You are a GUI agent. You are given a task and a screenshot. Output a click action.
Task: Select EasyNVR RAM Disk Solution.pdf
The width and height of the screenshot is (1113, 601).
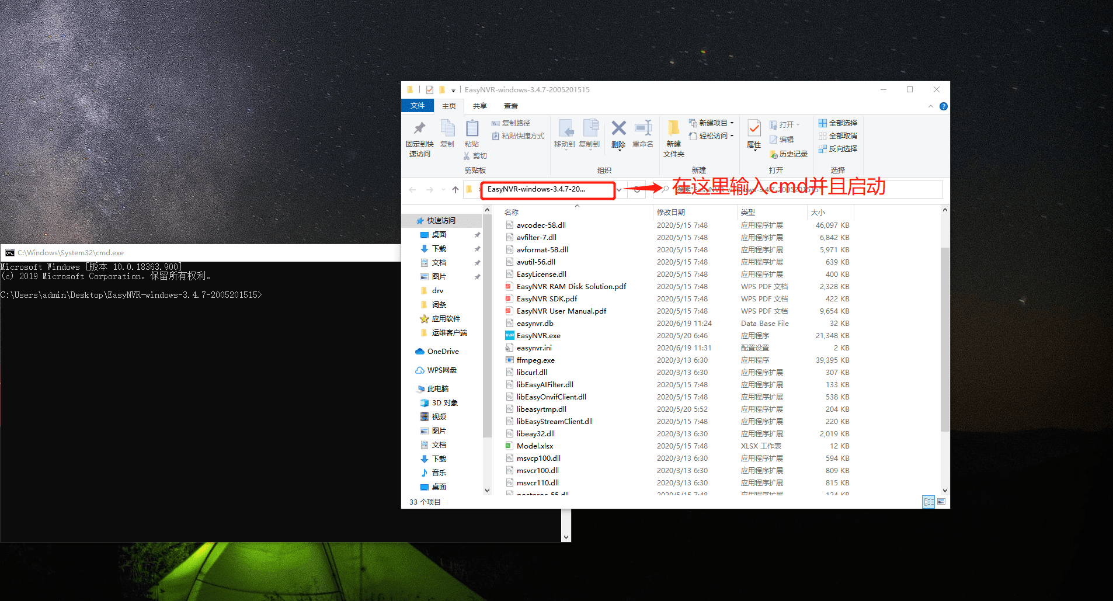(571, 287)
